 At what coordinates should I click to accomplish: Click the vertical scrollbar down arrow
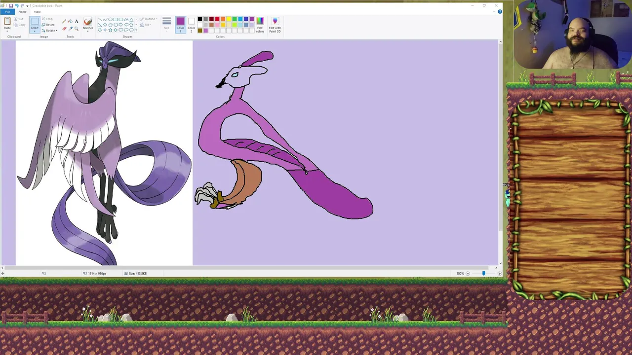tap(501, 263)
